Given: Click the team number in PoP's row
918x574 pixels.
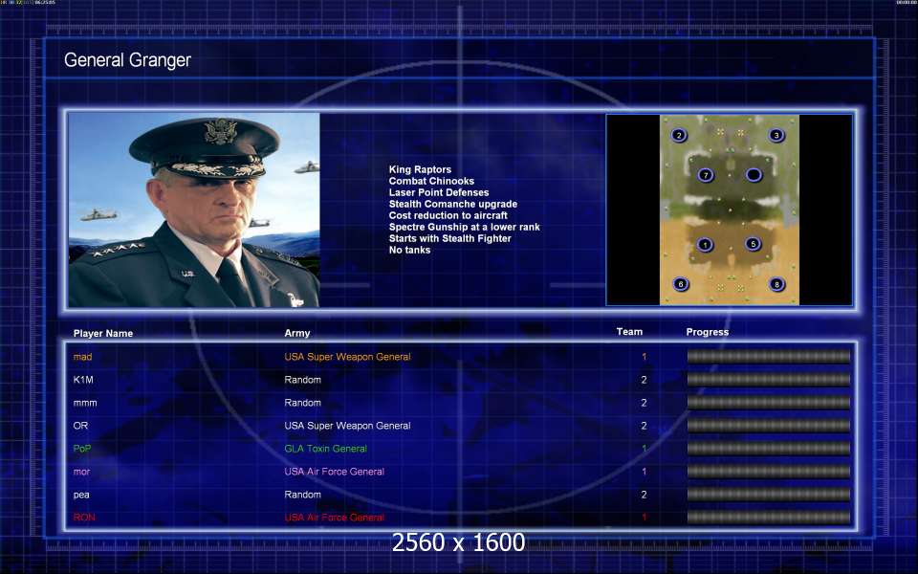Looking at the screenshot, I should tap(644, 449).
